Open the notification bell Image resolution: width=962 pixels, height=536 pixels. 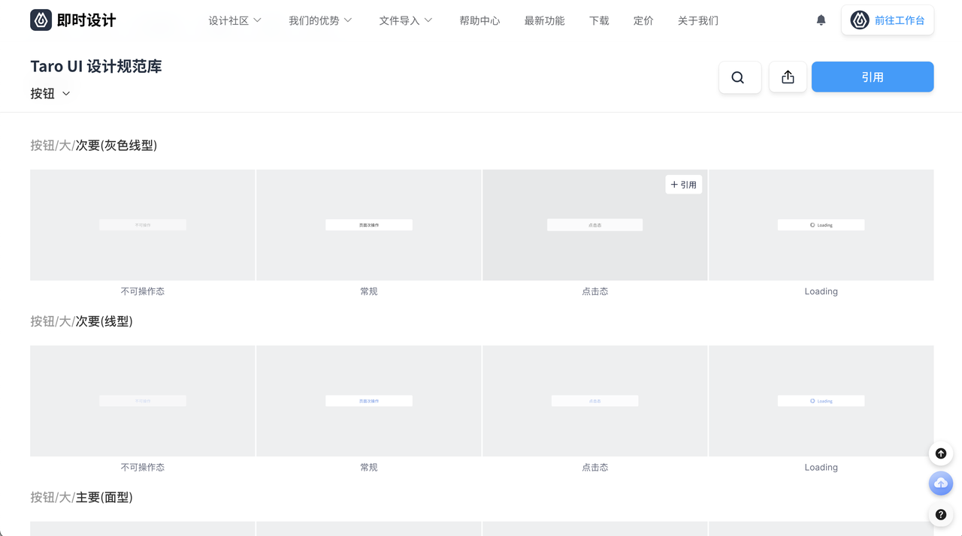click(x=821, y=20)
